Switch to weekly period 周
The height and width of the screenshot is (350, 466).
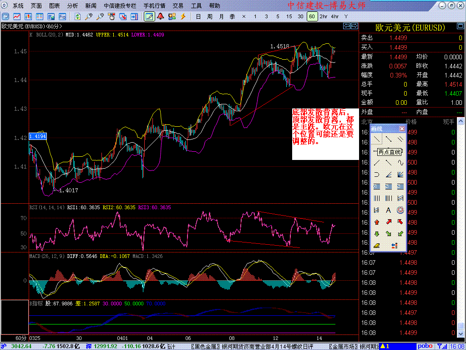pos(209,17)
